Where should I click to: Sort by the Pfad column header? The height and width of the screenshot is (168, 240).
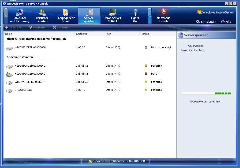click(x=122, y=34)
